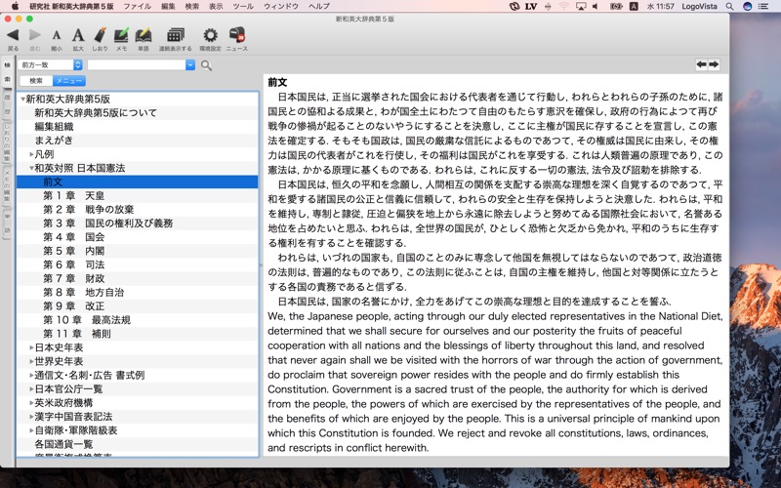
Task: Open the ファイル menu
Action: click(137, 6)
